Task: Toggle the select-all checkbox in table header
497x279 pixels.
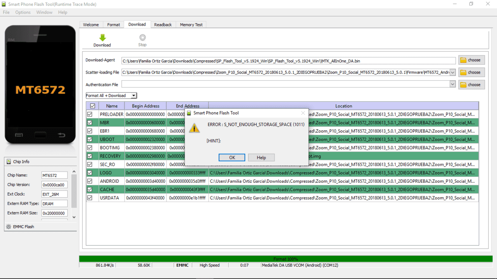Action: (x=92, y=106)
